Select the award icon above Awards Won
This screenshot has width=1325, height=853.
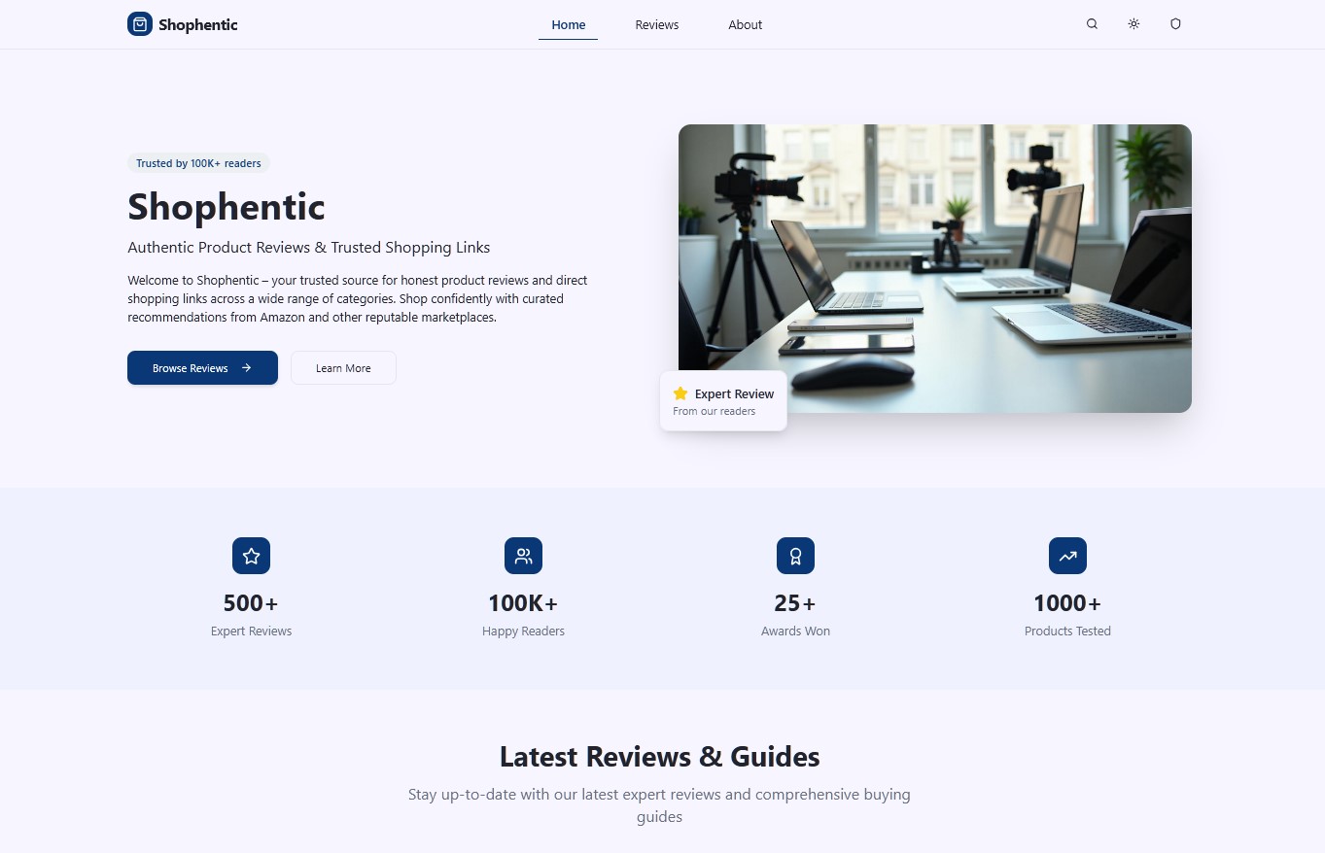pyautogui.click(x=795, y=556)
